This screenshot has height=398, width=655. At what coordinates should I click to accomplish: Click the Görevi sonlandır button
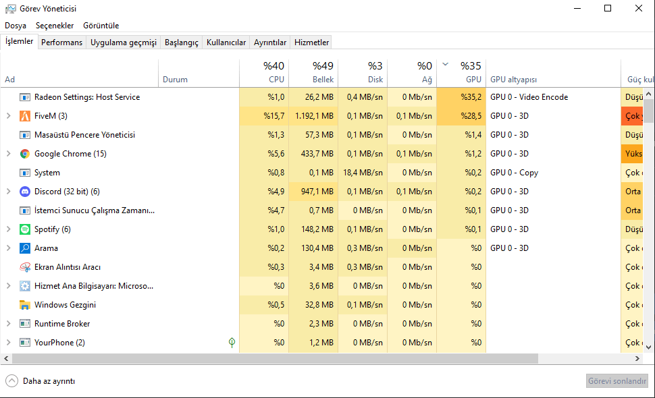click(x=617, y=381)
